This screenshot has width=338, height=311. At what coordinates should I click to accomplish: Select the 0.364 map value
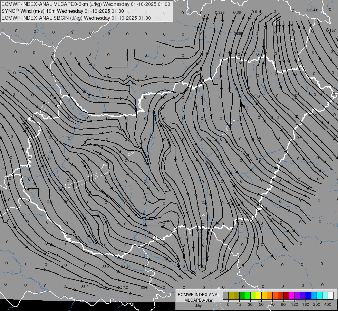(x=238, y=12)
